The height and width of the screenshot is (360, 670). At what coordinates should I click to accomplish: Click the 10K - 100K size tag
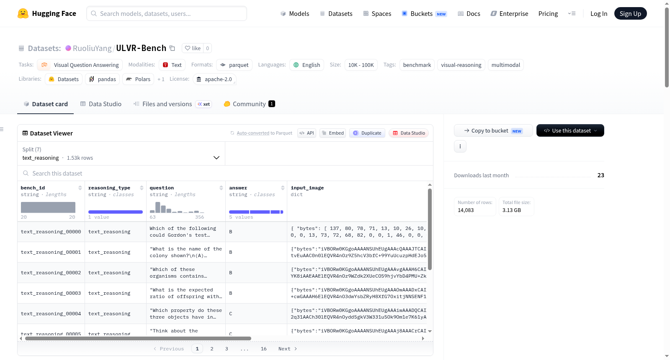tap(361, 65)
